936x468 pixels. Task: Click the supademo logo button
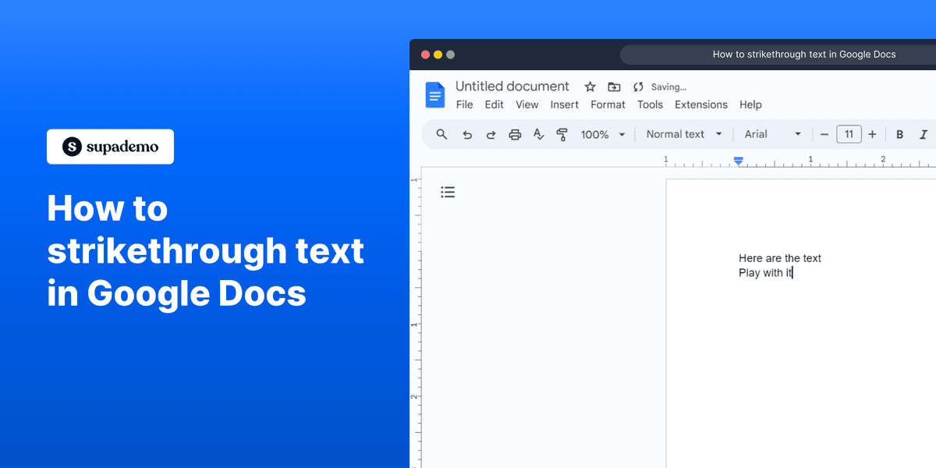(110, 146)
